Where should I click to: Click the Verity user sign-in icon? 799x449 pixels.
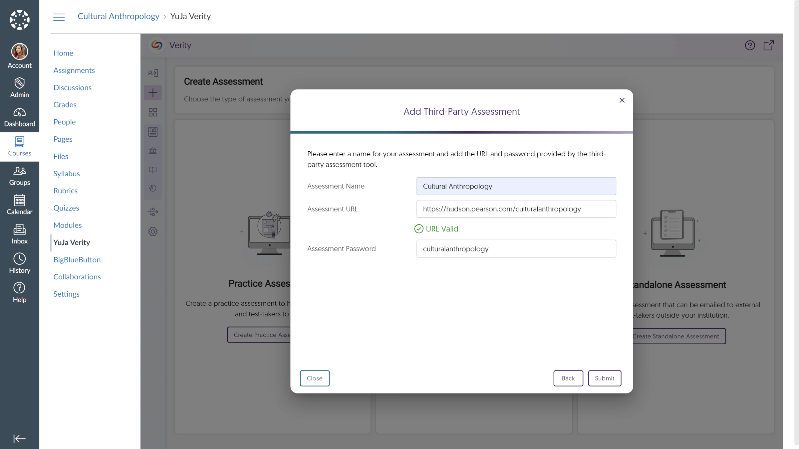[153, 73]
